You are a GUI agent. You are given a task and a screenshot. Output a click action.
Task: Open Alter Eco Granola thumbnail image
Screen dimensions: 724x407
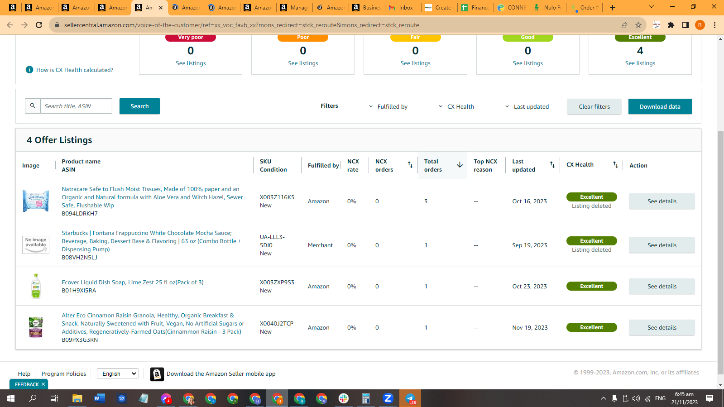point(36,327)
